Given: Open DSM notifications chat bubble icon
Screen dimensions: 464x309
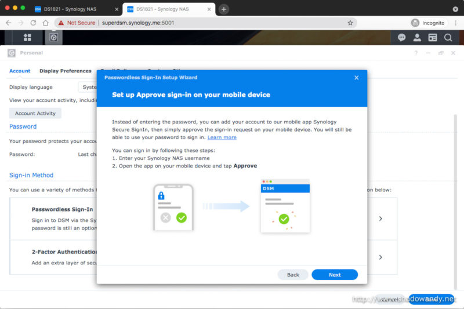Looking at the screenshot, I should (x=401, y=37).
